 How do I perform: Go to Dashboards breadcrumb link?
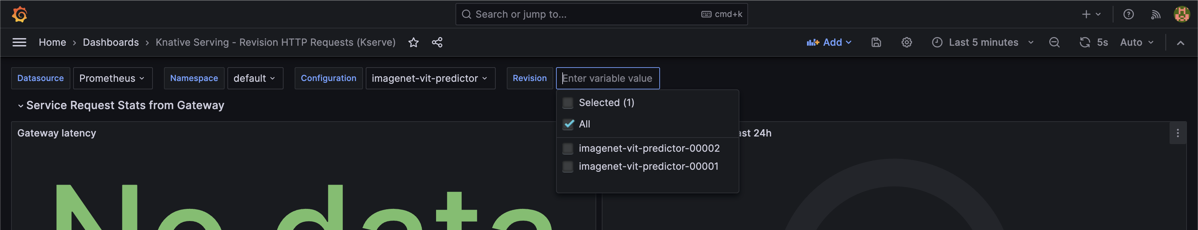(111, 42)
